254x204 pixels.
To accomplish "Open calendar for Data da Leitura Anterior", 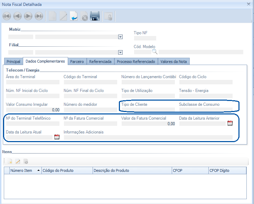I will tap(230, 123).
